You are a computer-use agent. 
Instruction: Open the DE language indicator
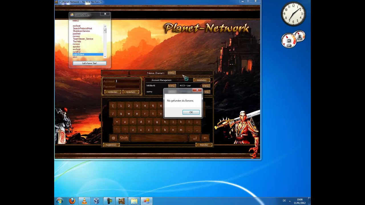[x=284, y=201]
